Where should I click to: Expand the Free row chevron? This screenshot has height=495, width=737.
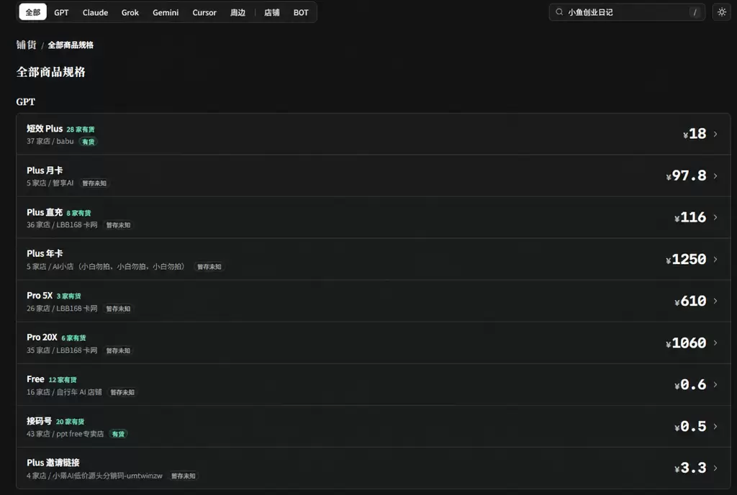715,384
